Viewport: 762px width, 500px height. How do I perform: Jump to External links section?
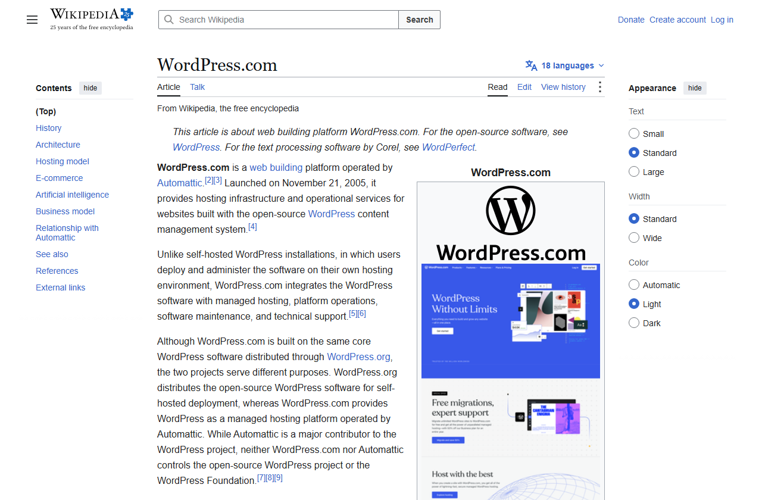tap(61, 287)
